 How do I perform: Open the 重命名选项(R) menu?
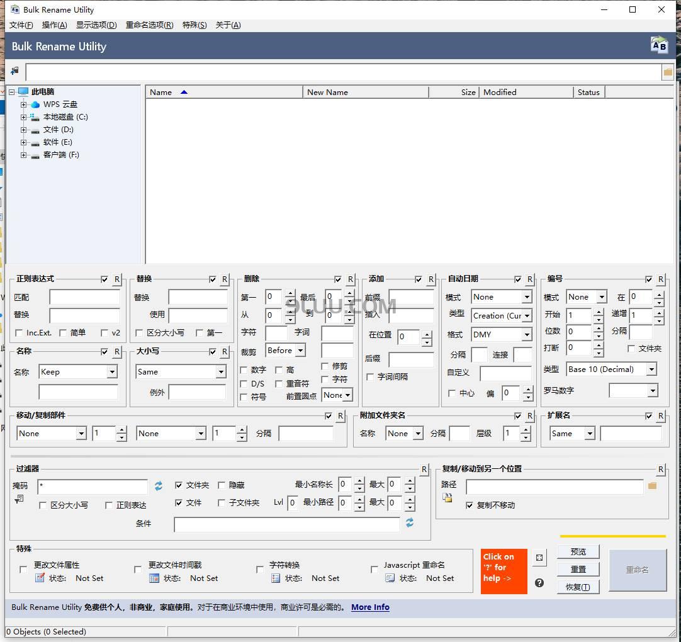[x=149, y=25]
